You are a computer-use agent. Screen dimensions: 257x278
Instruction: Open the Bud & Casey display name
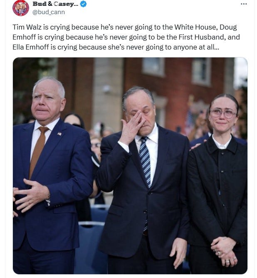(55, 4)
